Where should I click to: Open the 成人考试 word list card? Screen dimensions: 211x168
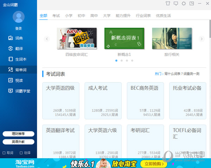pyautogui.click(x=103, y=101)
